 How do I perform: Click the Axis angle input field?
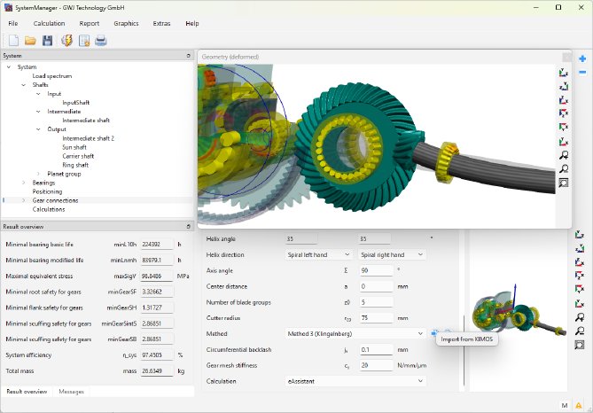(x=376, y=270)
